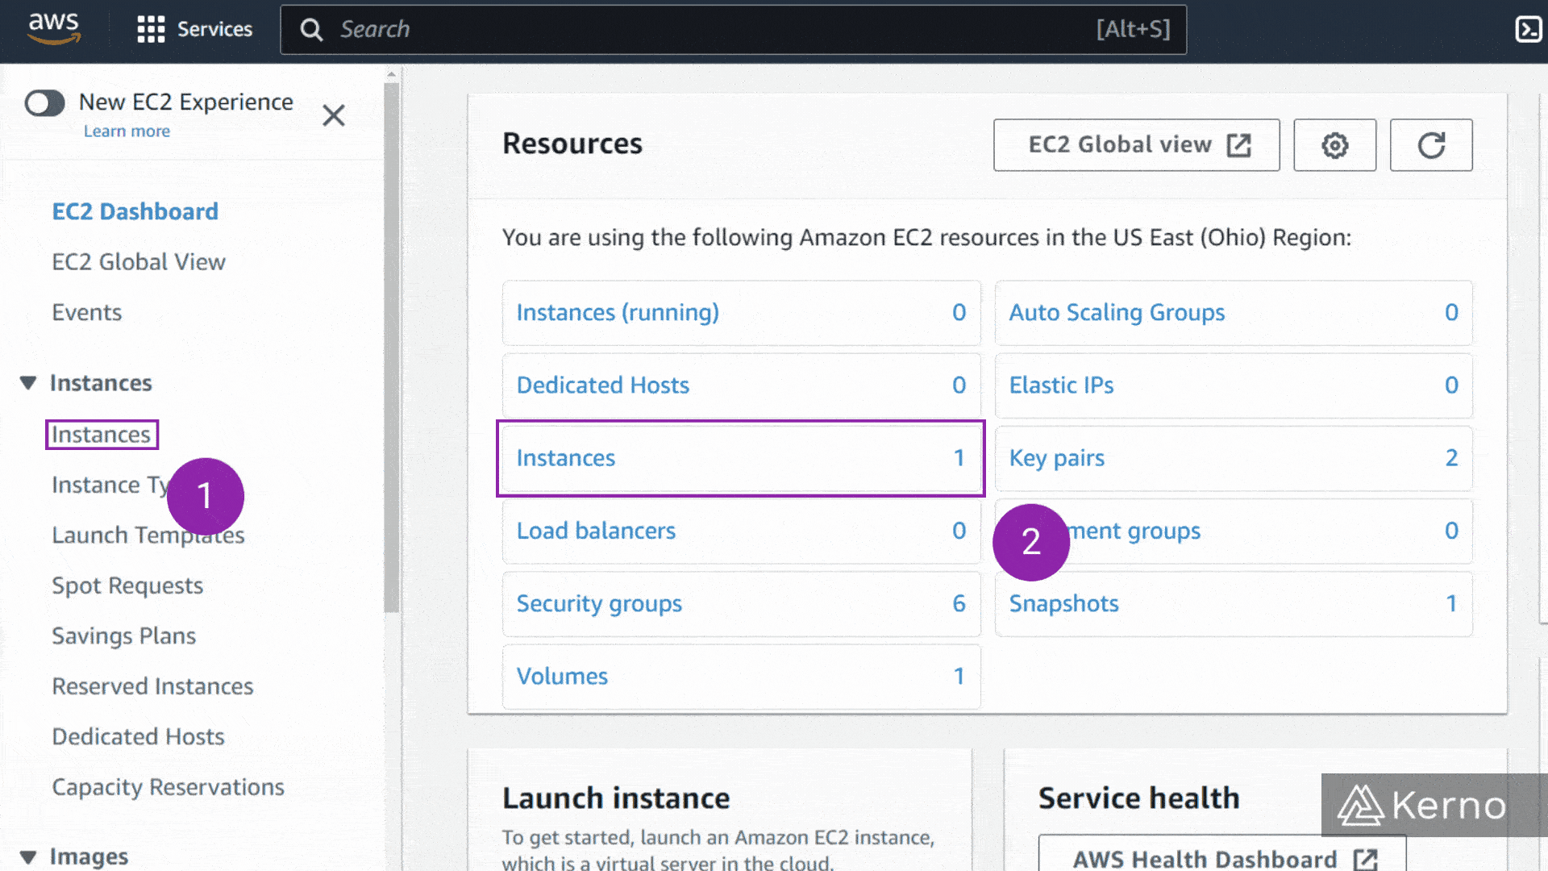Open Load balancers resource link
The width and height of the screenshot is (1548, 871).
click(x=596, y=531)
